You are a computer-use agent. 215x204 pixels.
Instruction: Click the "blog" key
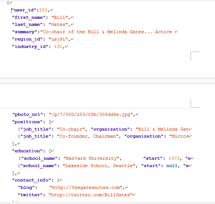coord(26,188)
